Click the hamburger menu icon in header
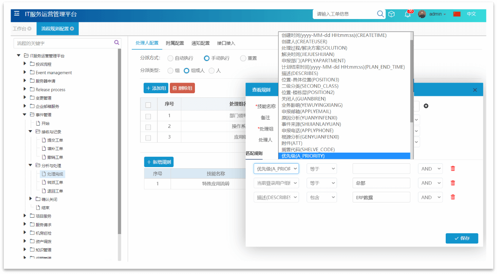Screen dimensions: 497x274 (17, 14)
